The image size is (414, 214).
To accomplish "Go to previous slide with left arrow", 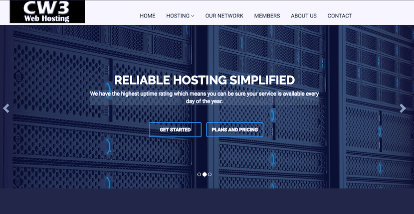I will (x=6, y=108).
